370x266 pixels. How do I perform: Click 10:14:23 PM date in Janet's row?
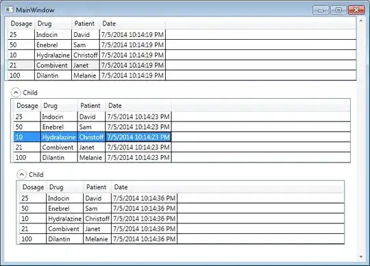click(138, 147)
